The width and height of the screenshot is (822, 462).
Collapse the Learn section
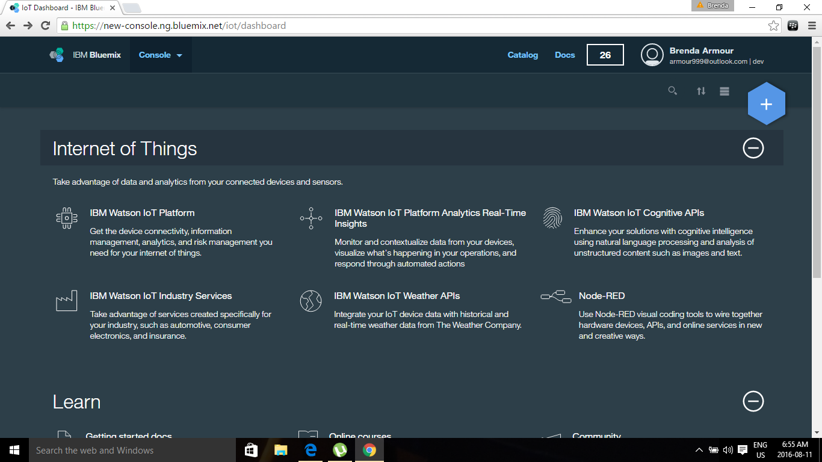point(753,401)
